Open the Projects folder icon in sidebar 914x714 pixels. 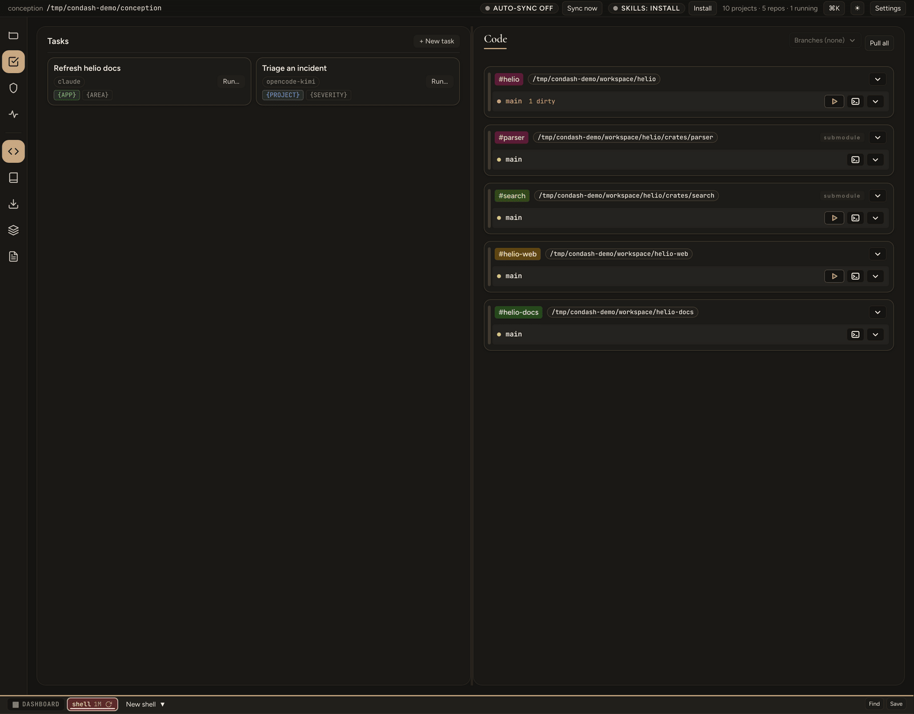(13, 35)
